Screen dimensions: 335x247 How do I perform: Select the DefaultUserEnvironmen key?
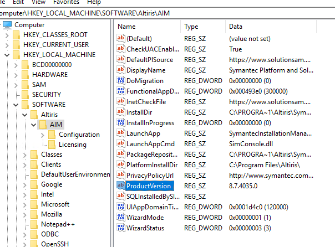click(75, 174)
